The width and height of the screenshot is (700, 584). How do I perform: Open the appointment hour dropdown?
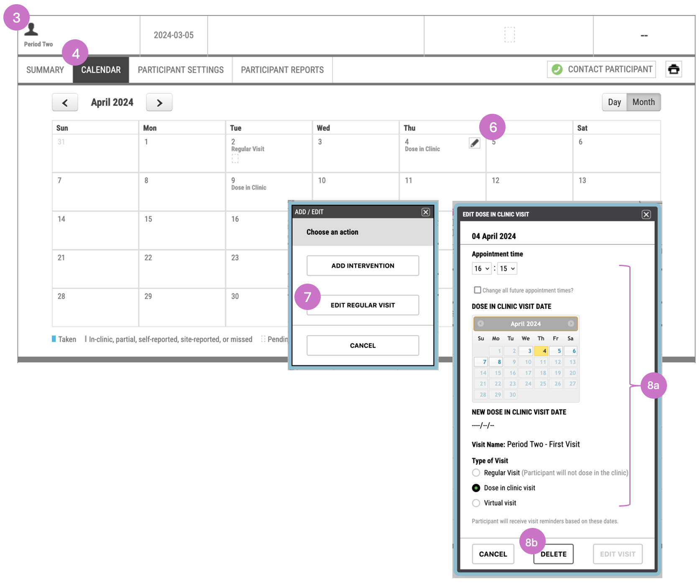[482, 269]
